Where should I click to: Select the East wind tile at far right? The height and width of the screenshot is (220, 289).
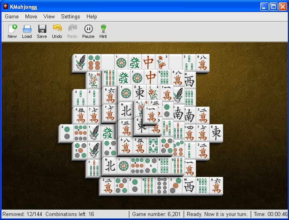pyautogui.click(x=217, y=133)
